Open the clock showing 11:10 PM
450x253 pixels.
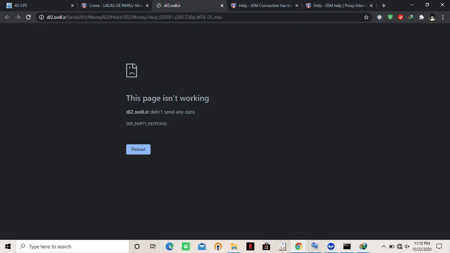tap(422, 246)
